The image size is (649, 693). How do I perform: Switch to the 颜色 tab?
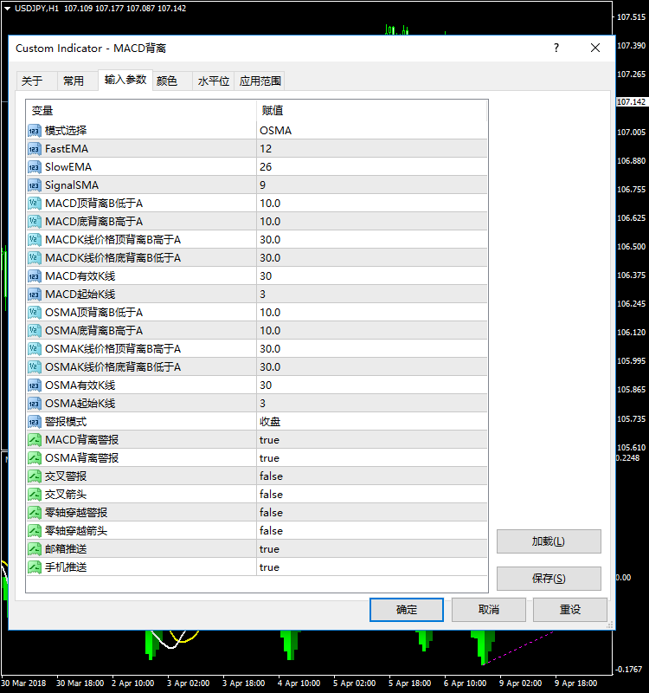click(172, 81)
